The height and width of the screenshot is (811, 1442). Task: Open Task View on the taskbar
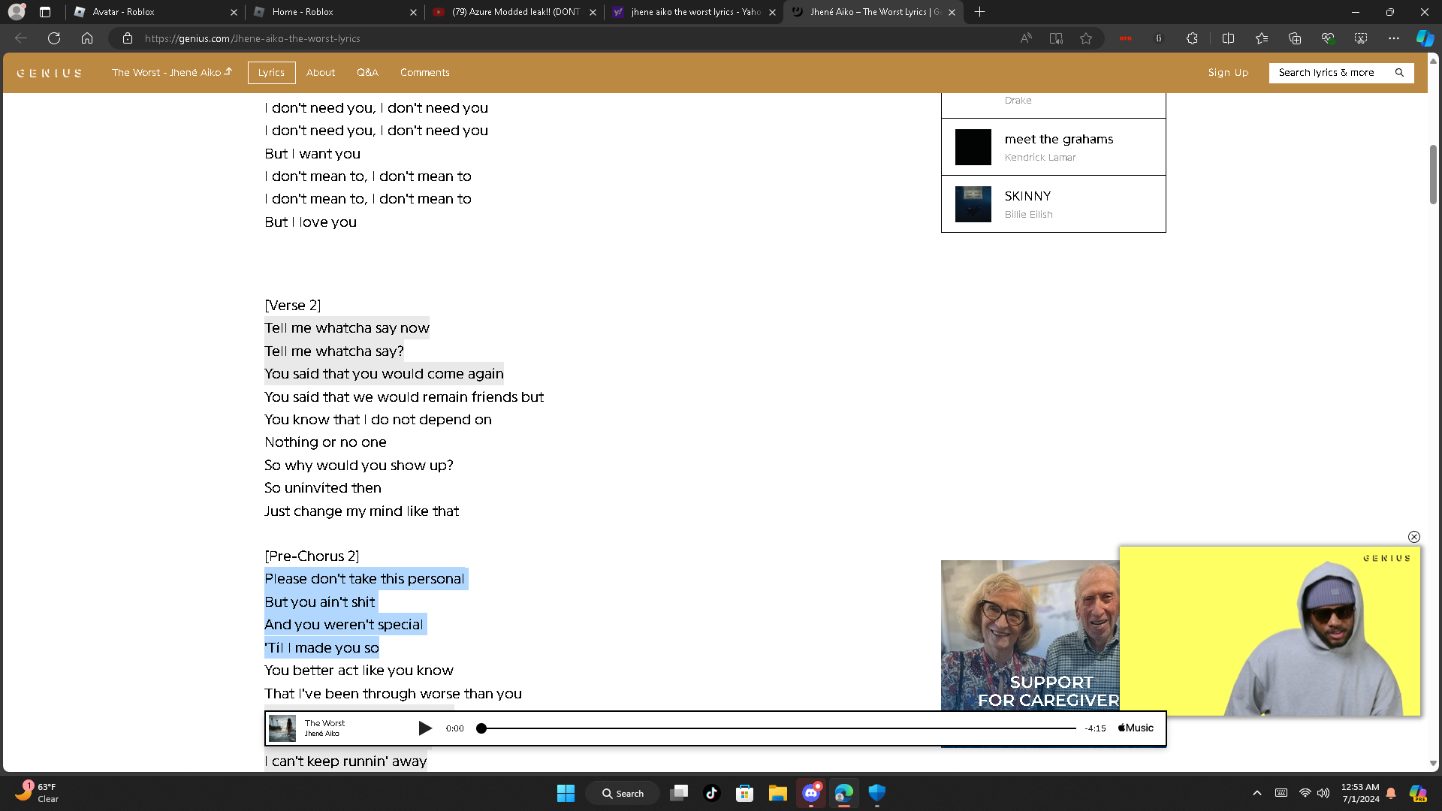point(679,793)
